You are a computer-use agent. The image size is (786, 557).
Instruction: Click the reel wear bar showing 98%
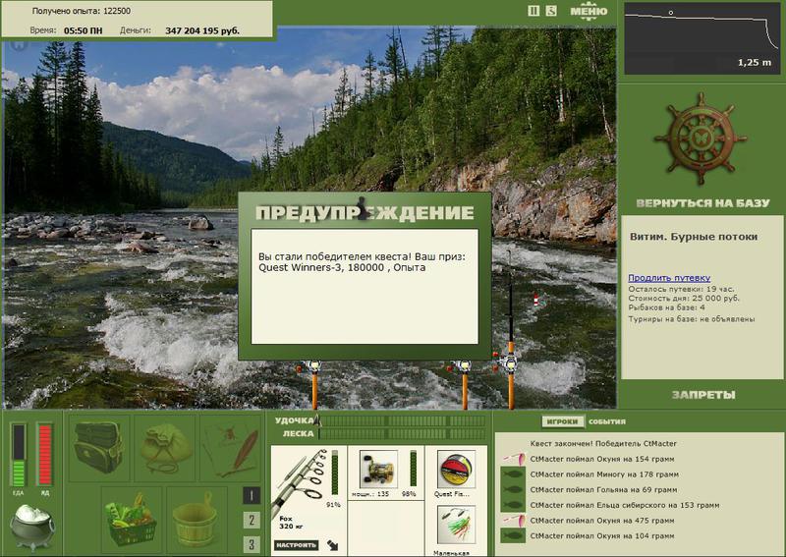[414, 469]
